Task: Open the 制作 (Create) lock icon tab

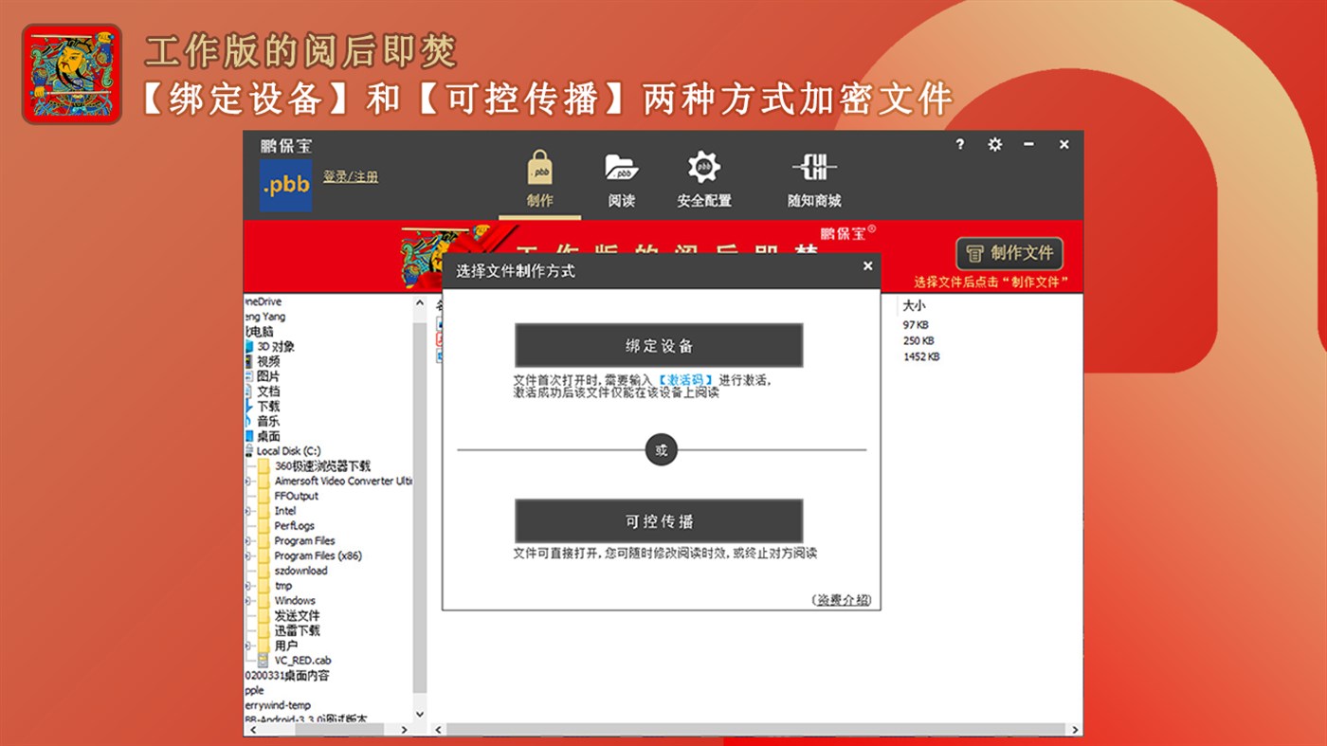Action: click(x=540, y=179)
